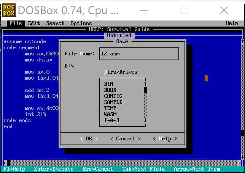Screen dimensions: 245x173
Task: Click the Help button in Save dialog
Action: (x=165, y=139)
